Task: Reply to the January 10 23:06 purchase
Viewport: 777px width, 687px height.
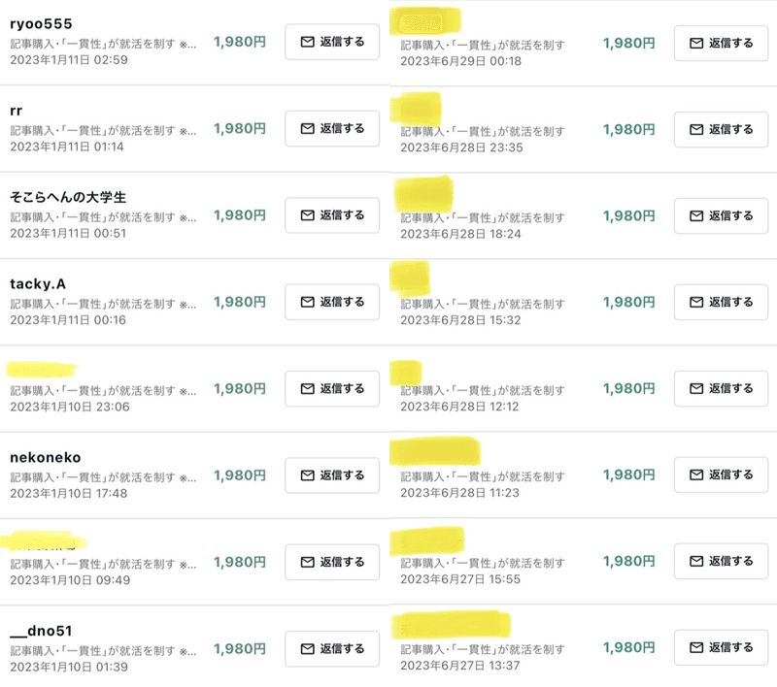Action: pyautogui.click(x=332, y=389)
